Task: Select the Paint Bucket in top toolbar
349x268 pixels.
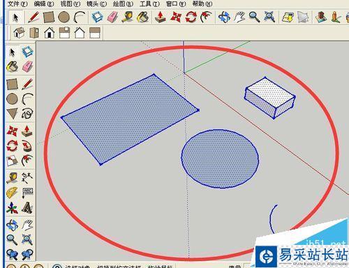Action: 143,17
